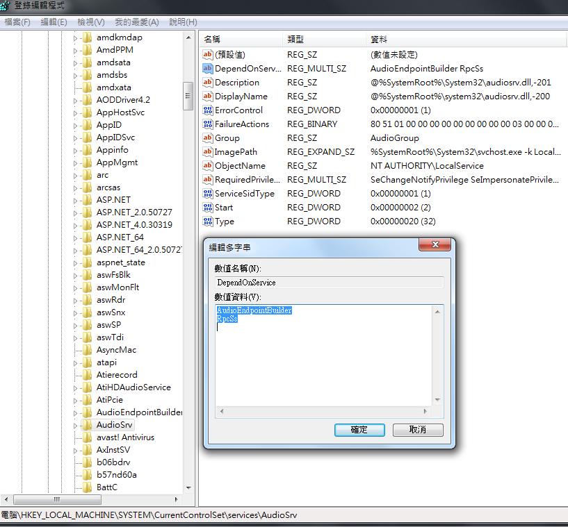Click the DWORD icon beside ServiceSidType
The image size is (568, 527).
(208, 194)
